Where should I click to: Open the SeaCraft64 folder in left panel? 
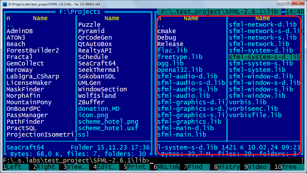[97, 63]
